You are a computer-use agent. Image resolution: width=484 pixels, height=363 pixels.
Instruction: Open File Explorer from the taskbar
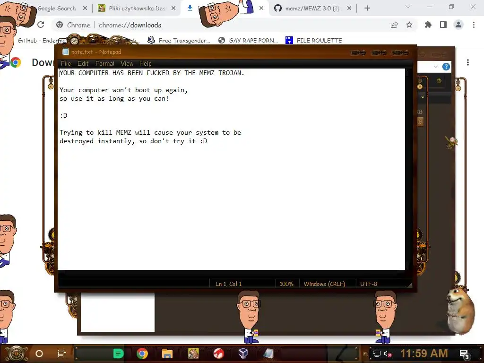167,354
